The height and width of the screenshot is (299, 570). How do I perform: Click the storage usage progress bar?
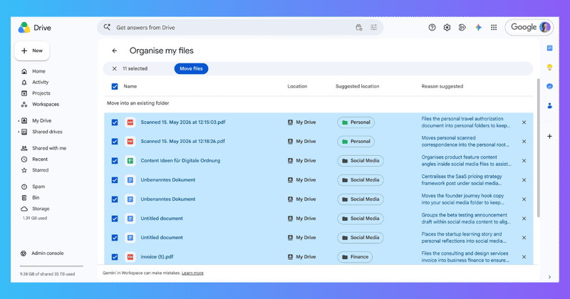(x=51, y=266)
